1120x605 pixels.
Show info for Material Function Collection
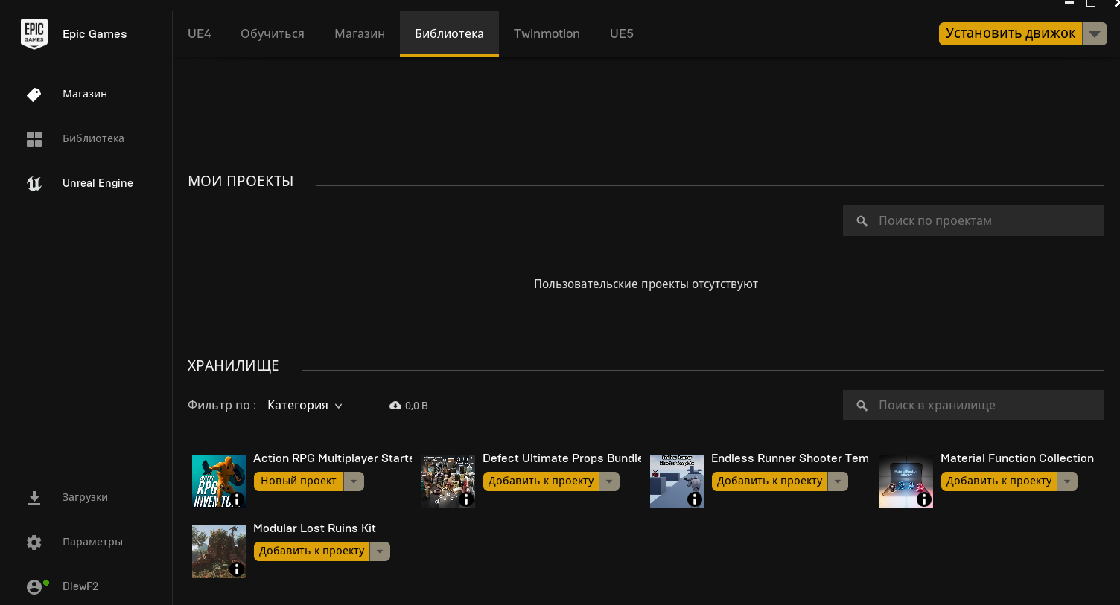[x=924, y=499]
